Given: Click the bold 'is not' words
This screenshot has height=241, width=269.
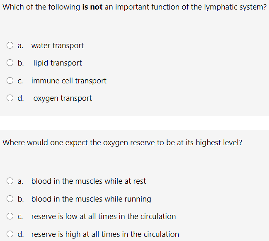Looking at the screenshot, I should [x=92, y=7].
